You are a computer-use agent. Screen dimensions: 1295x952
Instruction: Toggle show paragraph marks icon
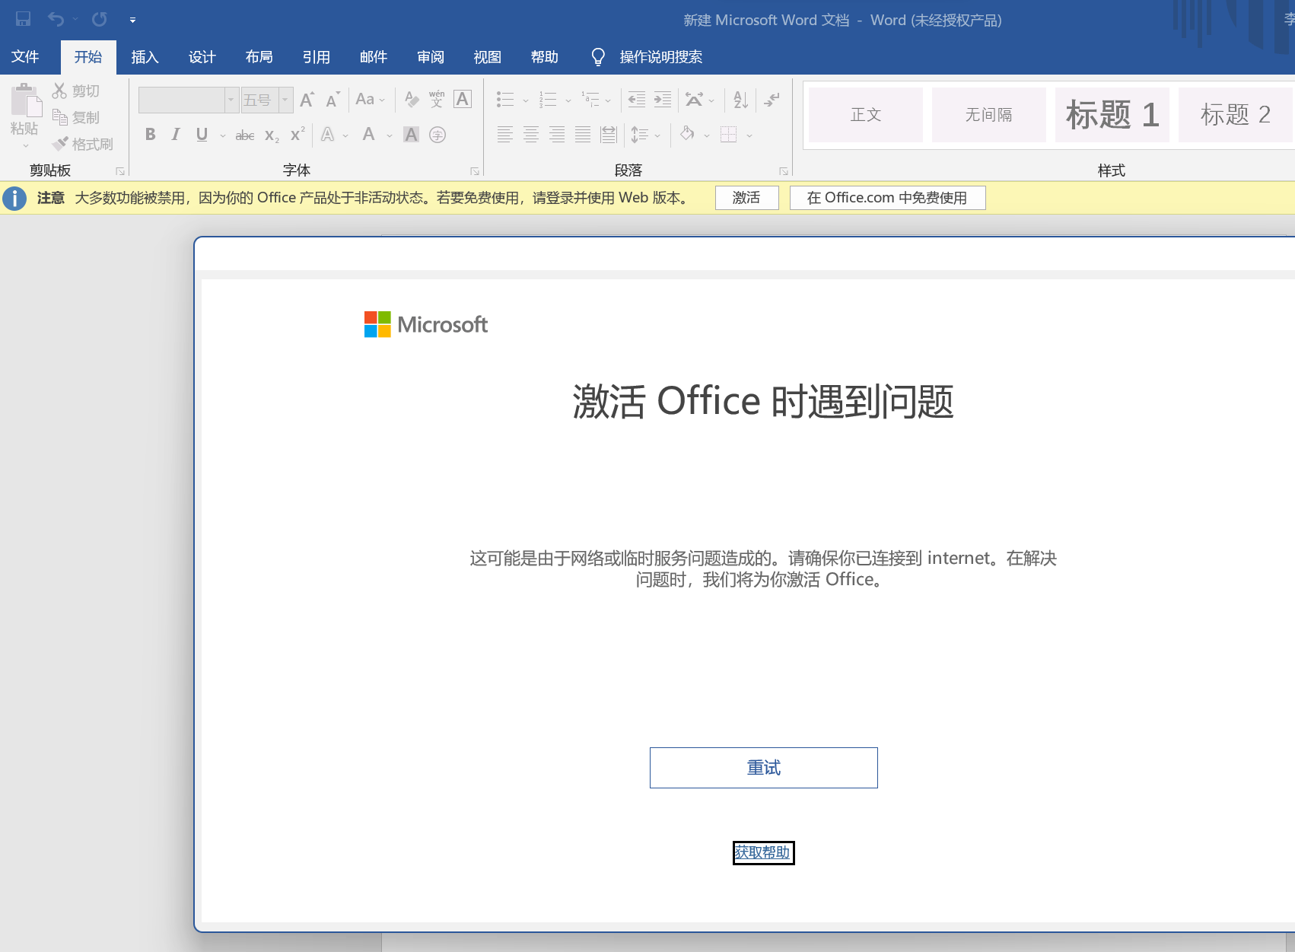[772, 99]
